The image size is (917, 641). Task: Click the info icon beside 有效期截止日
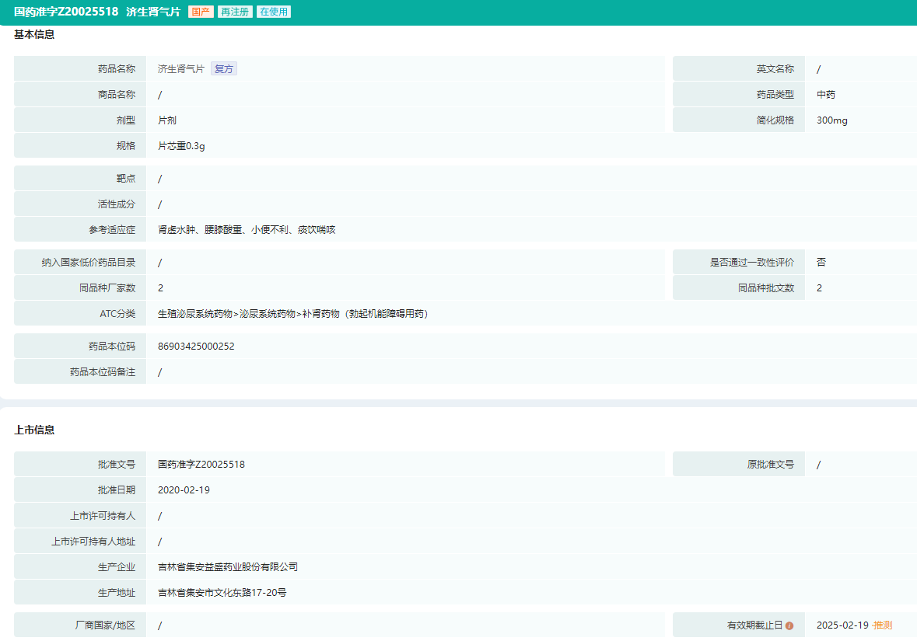[x=789, y=625]
